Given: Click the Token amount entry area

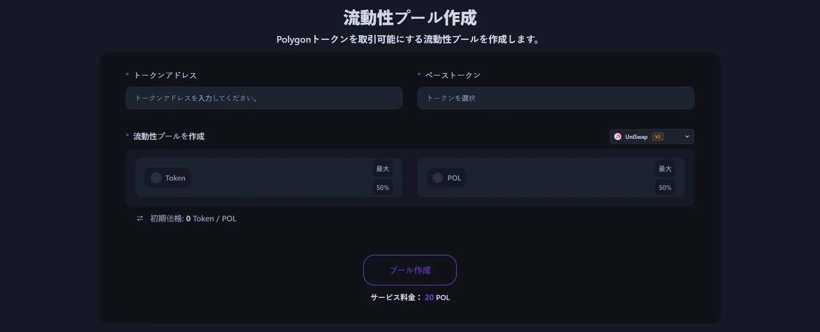Looking at the screenshot, I should (x=281, y=178).
